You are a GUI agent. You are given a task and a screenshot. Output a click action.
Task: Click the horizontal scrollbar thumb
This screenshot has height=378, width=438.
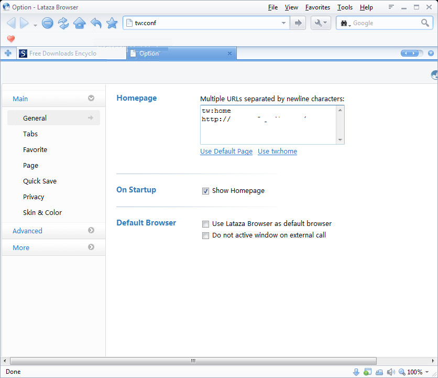click(x=193, y=361)
